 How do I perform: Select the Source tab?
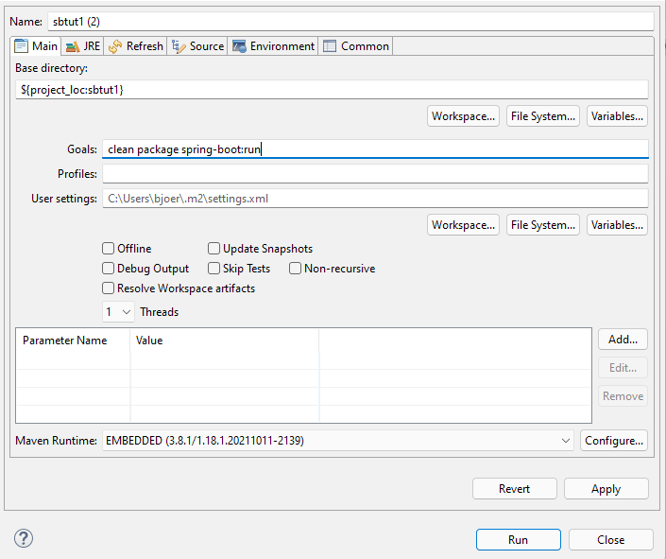click(x=198, y=46)
